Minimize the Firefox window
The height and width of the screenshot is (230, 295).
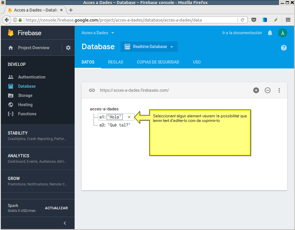[x=282, y=3]
